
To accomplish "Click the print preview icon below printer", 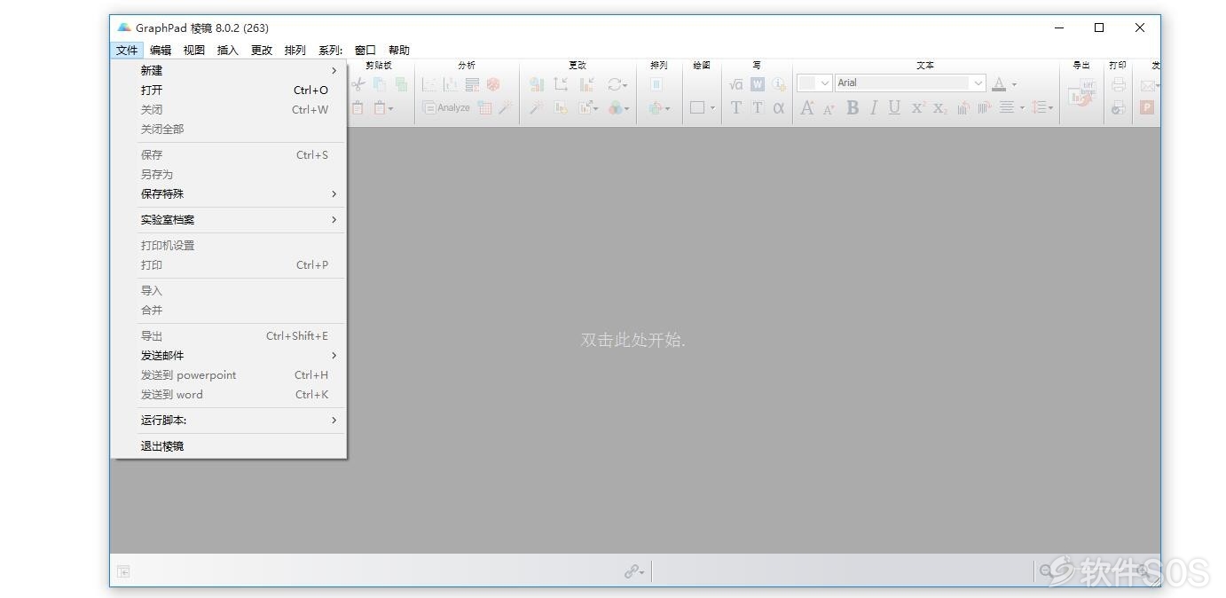I will tap(1118, 107).
